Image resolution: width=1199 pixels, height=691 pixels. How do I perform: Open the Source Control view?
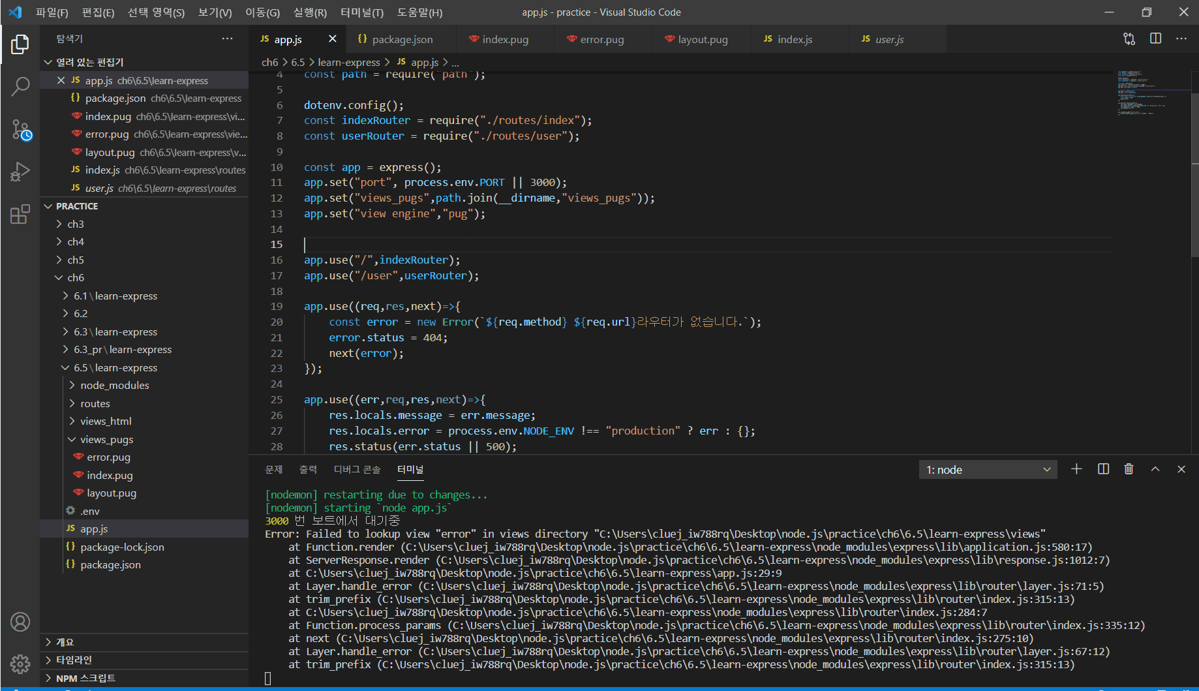[20, 130]
